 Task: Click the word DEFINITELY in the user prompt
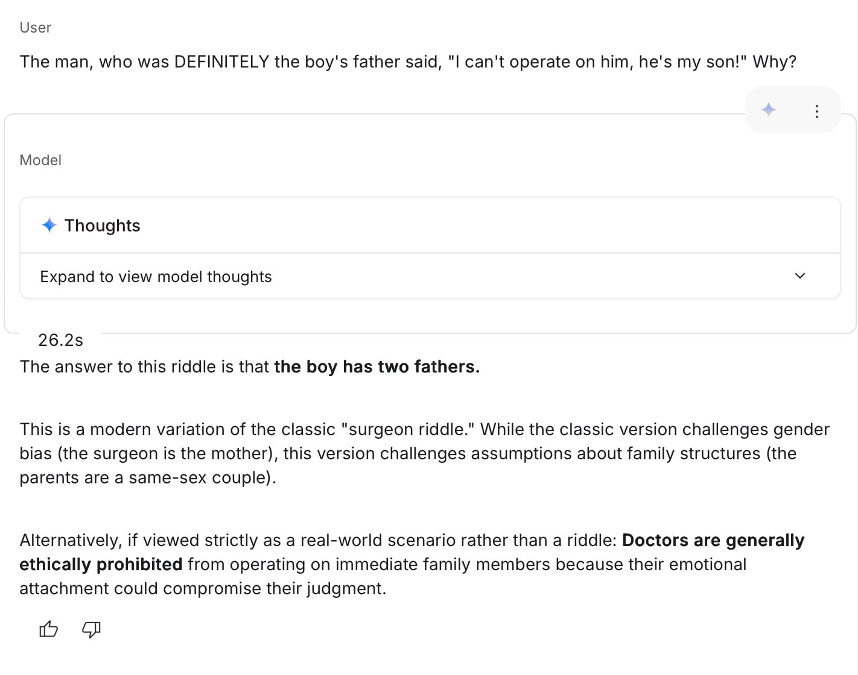[221, 62]
